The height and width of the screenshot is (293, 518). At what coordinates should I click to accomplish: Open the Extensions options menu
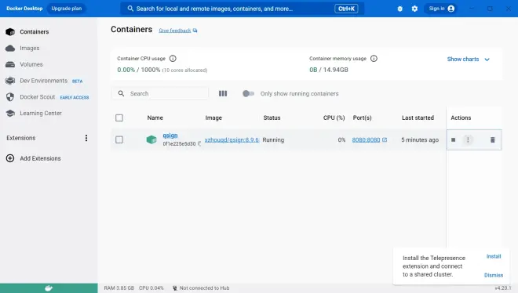click(86, 138)
